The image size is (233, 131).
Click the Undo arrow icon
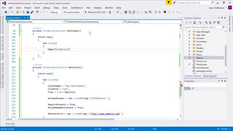(37, 12)
